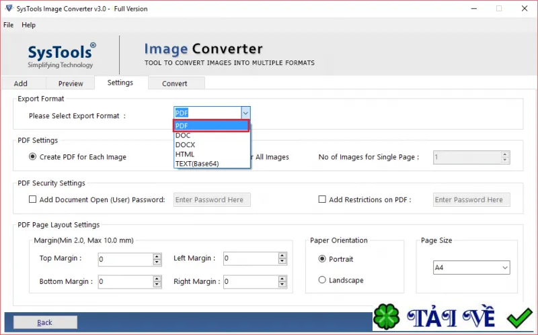The width and height of the screenshot is (538, 335).
Task: Select TEXT(Base64) export format option
Action: pos(212,163)
